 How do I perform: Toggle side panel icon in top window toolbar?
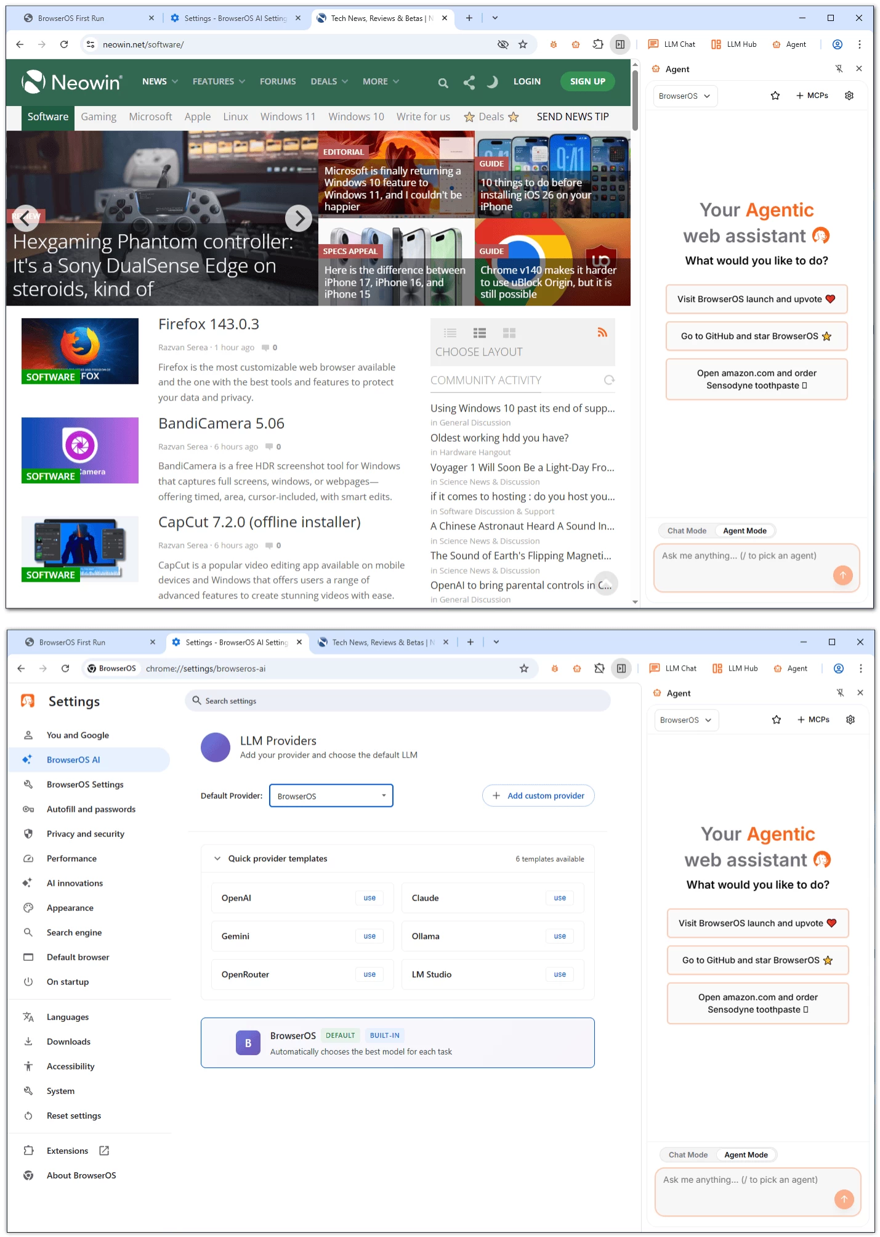pyautogui.click(x=620, y=44)
